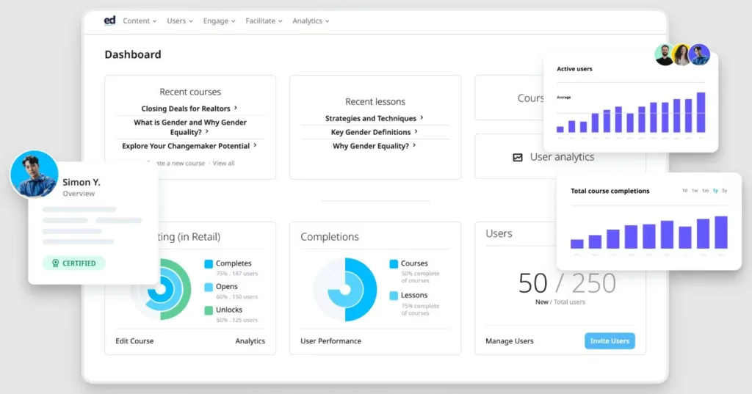The height and width of the screenshot is (394, 752).
Task: Open the Content dropdown menu
Action: tap(140, 21)
